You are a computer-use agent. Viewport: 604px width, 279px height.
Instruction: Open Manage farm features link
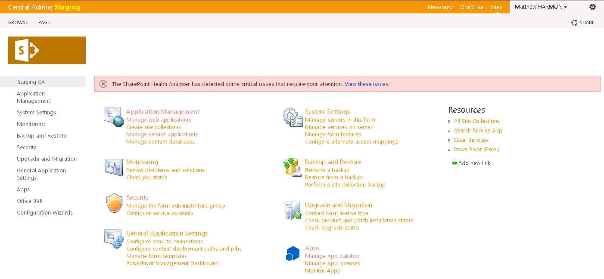tap(333, 135)
